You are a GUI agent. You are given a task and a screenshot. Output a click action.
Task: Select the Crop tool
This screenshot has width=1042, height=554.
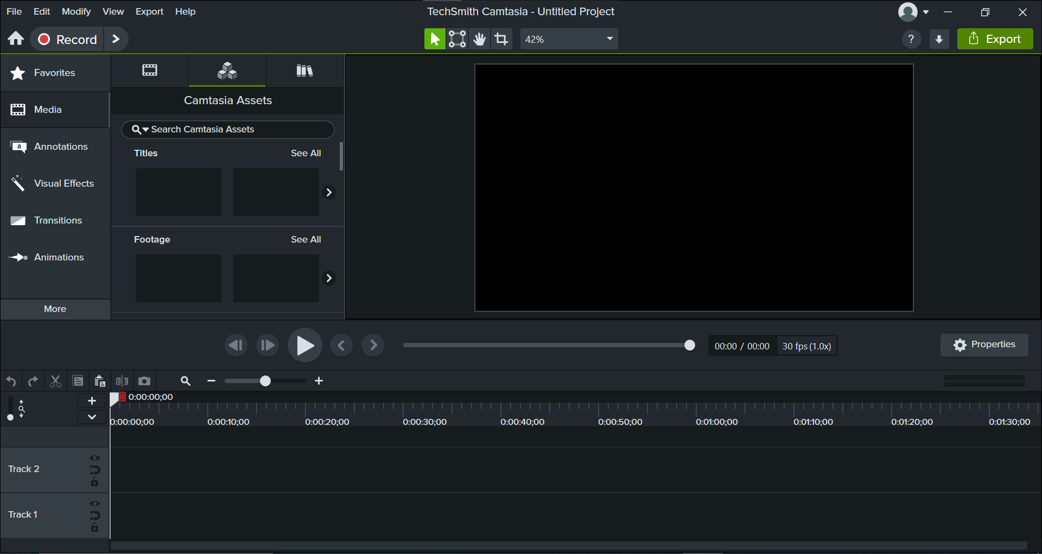click(x=501, y=39)
